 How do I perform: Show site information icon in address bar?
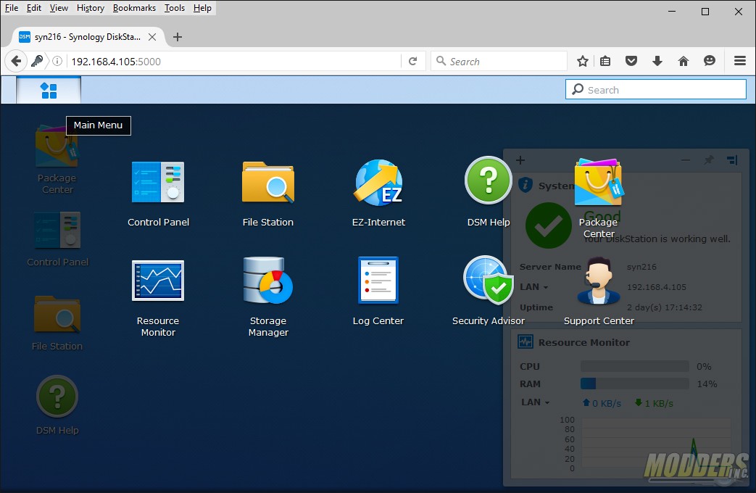tap(57, 62)
